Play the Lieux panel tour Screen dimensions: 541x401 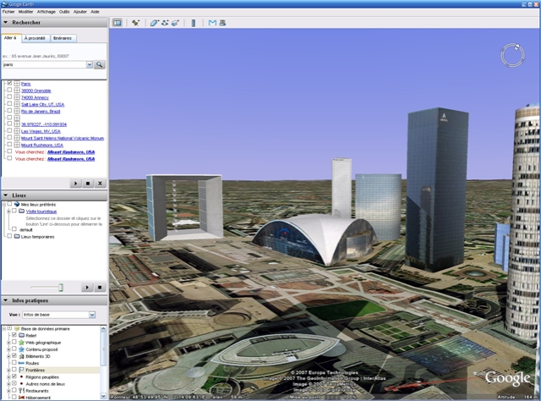87,287
